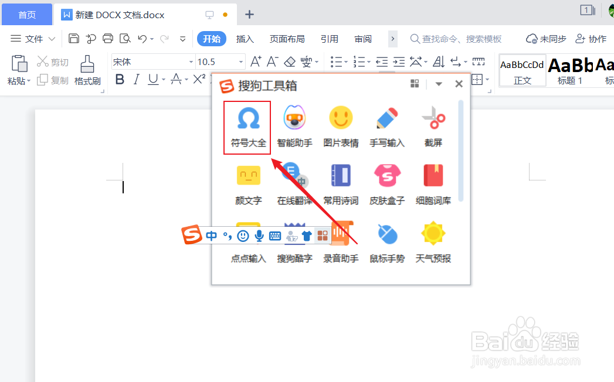Open emoji face on Sogou input bar
The width and height of the screenshot is (614, 382).
point(243,236)
